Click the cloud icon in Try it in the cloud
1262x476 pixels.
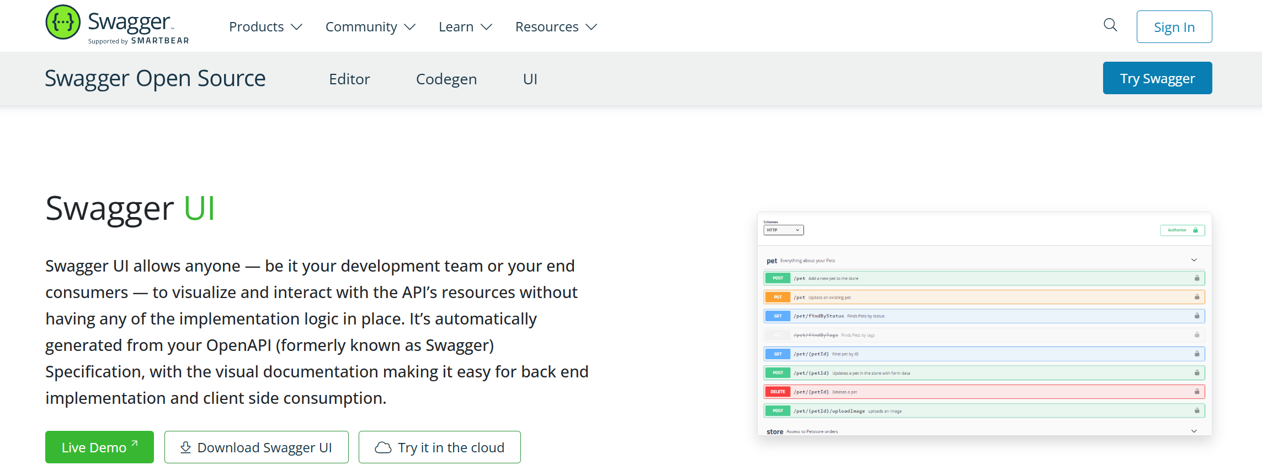coord(383,448)
